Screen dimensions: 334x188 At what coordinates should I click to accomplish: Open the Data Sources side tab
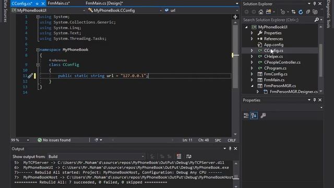[5, 11]
